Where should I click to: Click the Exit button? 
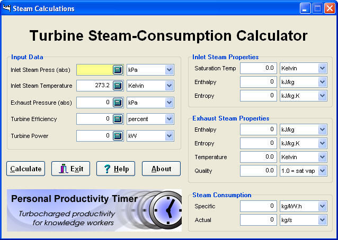point(70,169)
